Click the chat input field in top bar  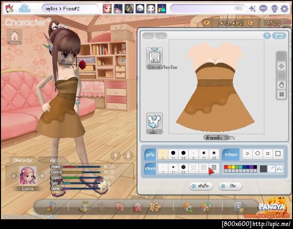pyautogui.click(x=208, y=9)
